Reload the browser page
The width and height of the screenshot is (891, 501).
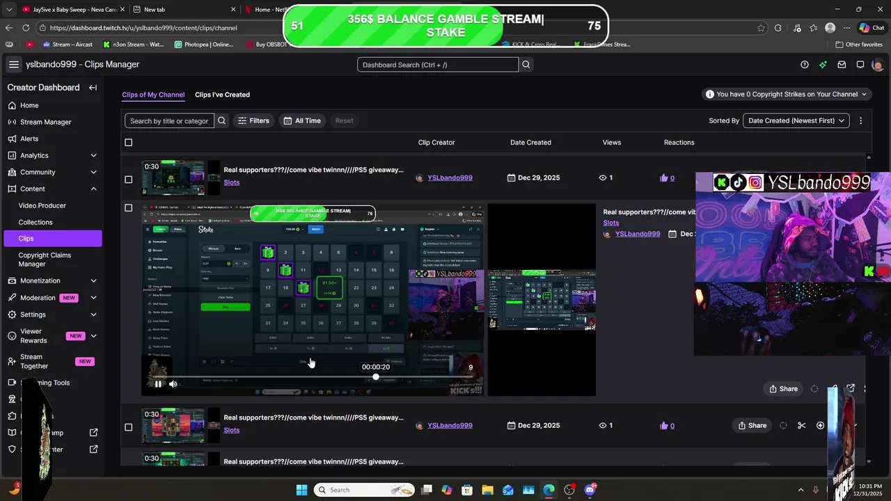(x=26, y=28)
